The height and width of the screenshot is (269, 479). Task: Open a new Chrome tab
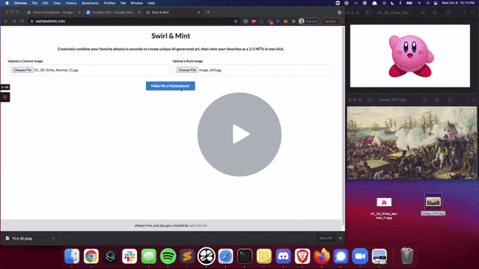(x=208, y=13)
